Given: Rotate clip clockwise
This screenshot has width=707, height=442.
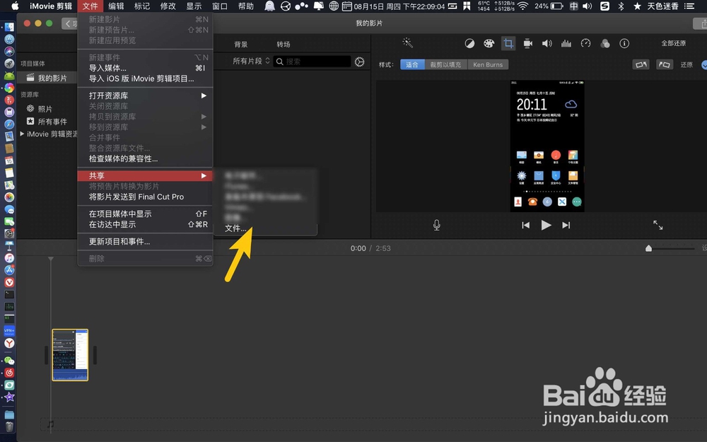Looking at the screenshot, I should click(664, 64).
